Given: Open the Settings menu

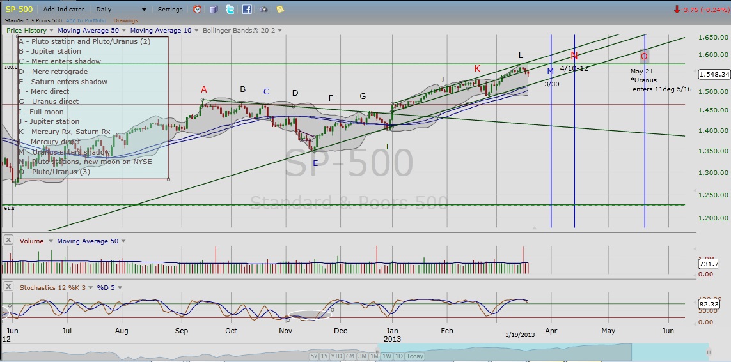Looking at the screenshot, I should pos(170,10).
